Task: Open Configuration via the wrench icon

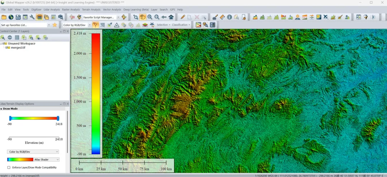Action: point(32,17)
